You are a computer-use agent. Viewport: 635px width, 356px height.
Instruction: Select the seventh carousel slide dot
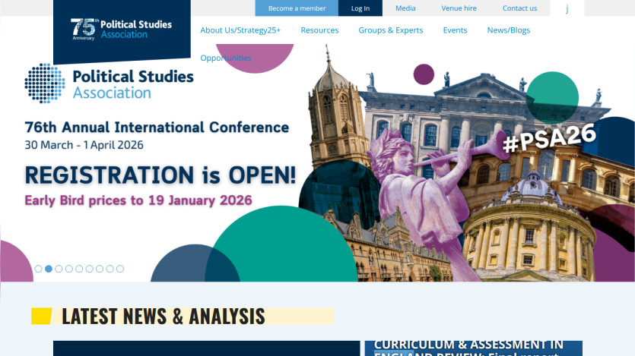[x=100, y=269]
